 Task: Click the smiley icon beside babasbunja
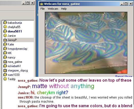click(x=5, y=23)
